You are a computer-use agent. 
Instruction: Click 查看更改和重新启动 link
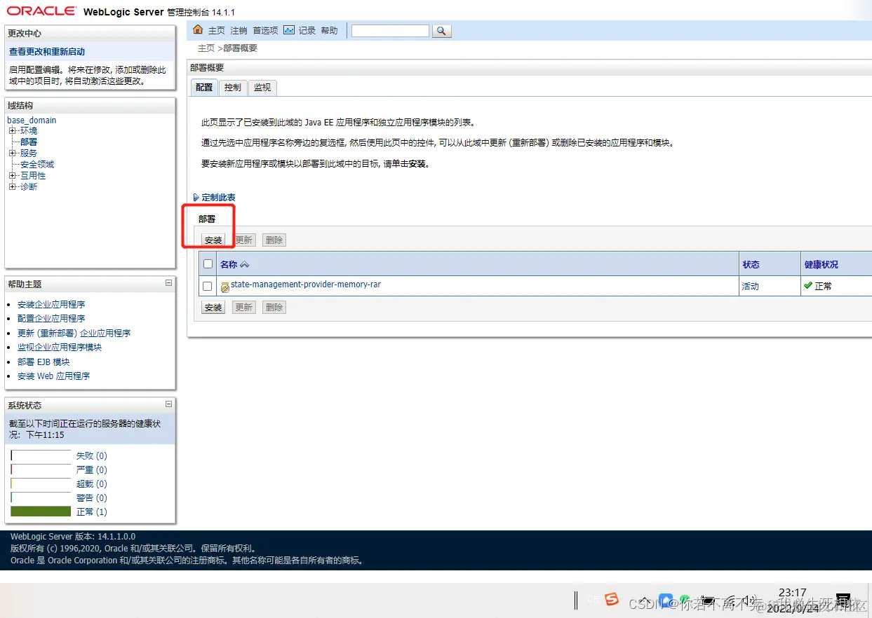pyautogui.click(x=47, y=52)
